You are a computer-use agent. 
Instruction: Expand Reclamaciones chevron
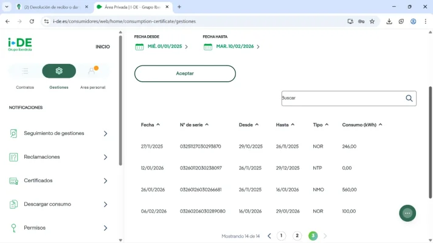[x=105, y=157]
